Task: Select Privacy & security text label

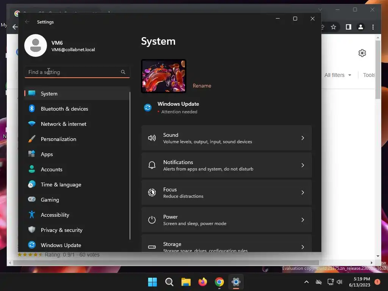Action: pos(62,230)
